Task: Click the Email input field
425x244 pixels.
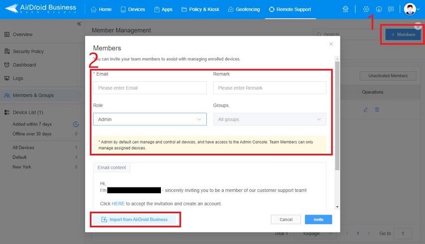Action: 150,88
